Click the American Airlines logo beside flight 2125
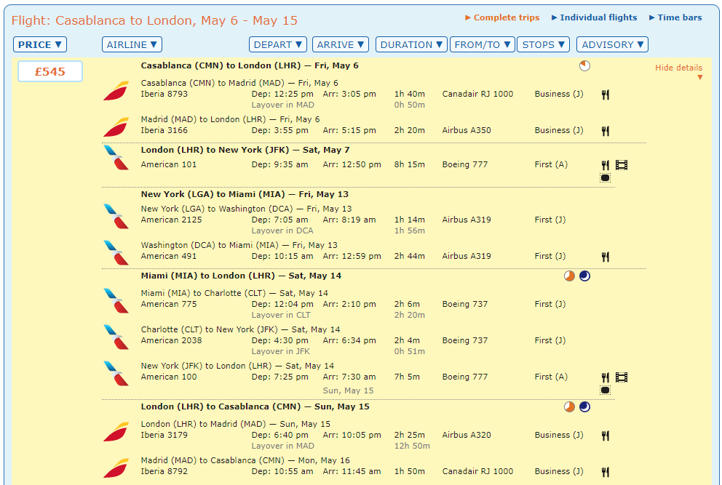The width and height of the screenshot is (722, 485). [116, 216]
